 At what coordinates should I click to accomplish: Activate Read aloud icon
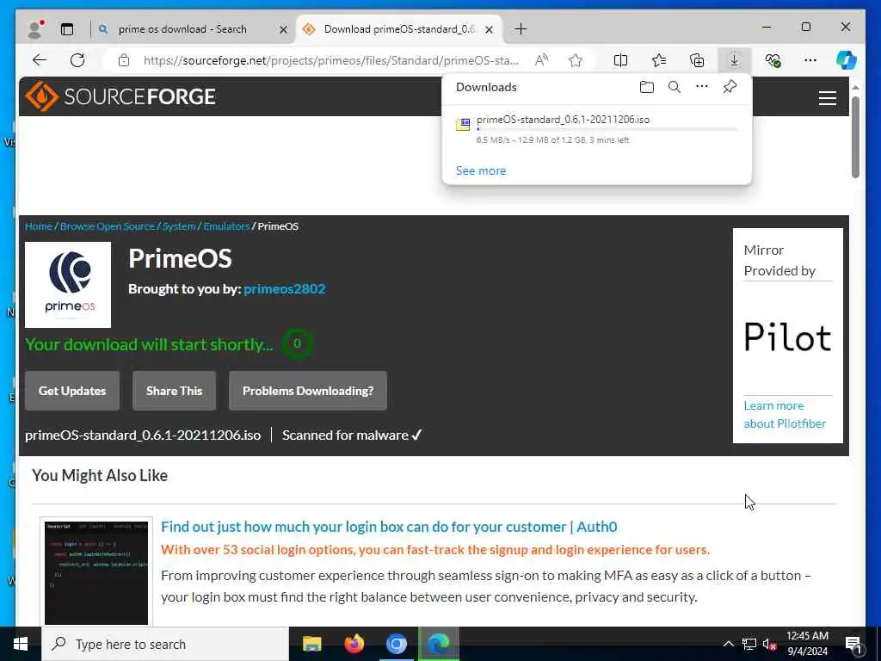(541, 60)
